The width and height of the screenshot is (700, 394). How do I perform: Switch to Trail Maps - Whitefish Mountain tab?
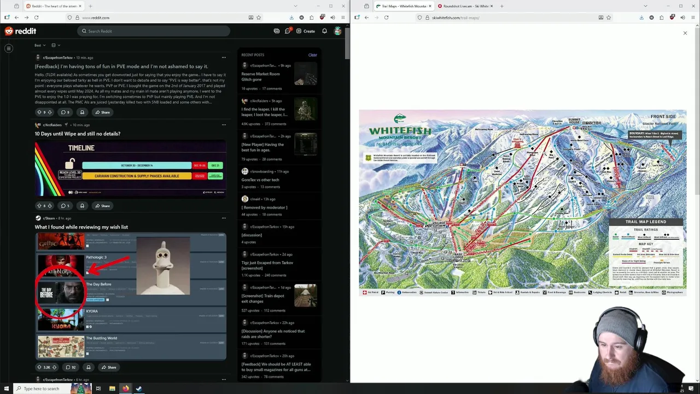[404, 6]
